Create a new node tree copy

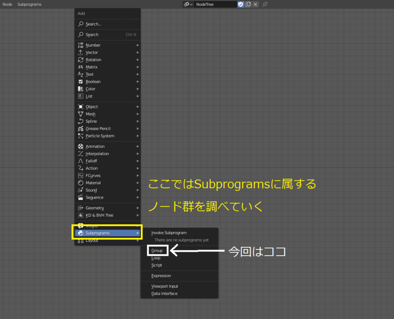[248, 4]
